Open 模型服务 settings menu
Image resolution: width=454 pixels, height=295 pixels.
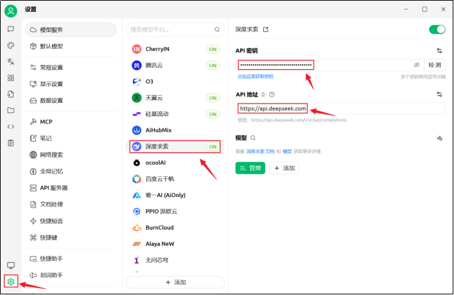pyautogui.click(x=71, y=30)
